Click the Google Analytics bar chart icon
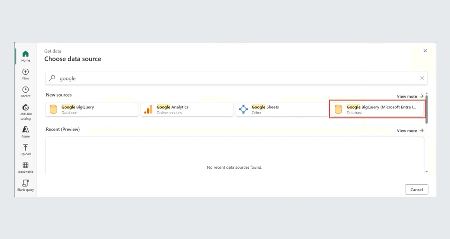This screenshot has width=450, height=239. pos(149,109)
